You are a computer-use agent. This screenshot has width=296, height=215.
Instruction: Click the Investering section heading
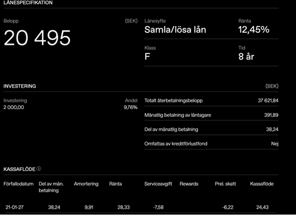(20, 86)
